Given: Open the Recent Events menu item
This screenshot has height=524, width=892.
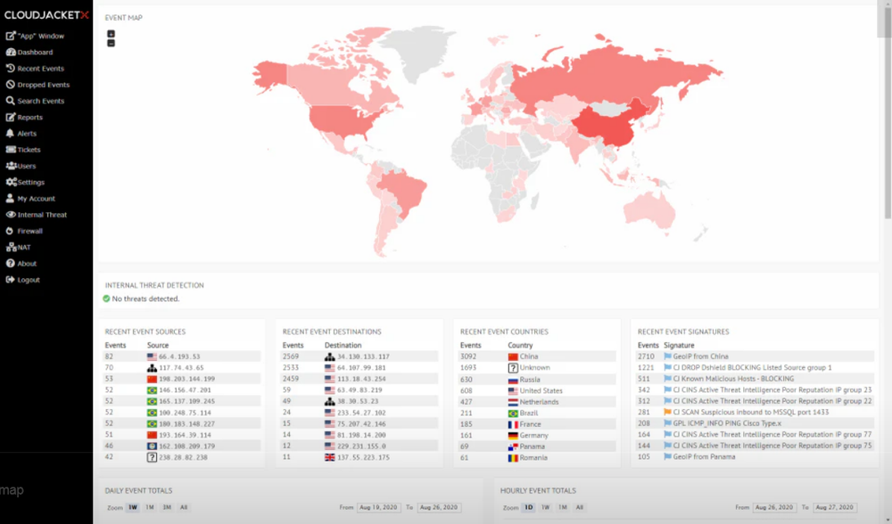Looking at the screenshot, I should (40, 69).
